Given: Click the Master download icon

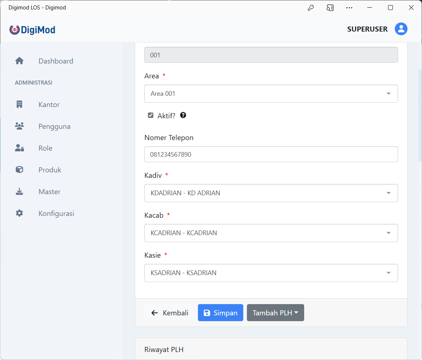Looking at the screenshot, I should tap(20, 192).
